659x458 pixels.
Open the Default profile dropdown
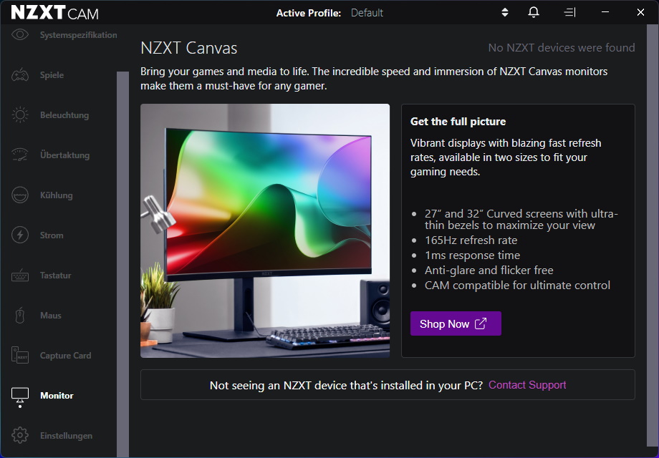[367, 12]
